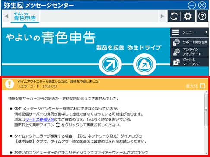Click the hamburger icon beside メニュー
This screenshot has width=210, height=157.
[x=175, y=32]
